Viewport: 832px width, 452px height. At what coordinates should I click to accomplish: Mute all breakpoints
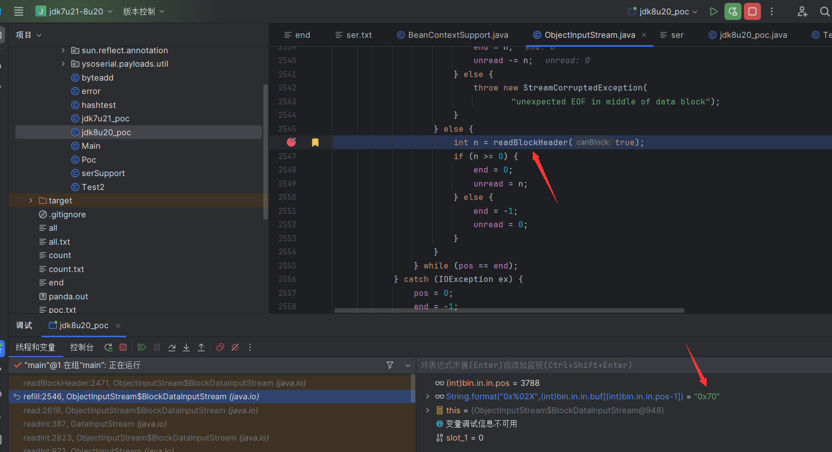(x=235, y=347)
